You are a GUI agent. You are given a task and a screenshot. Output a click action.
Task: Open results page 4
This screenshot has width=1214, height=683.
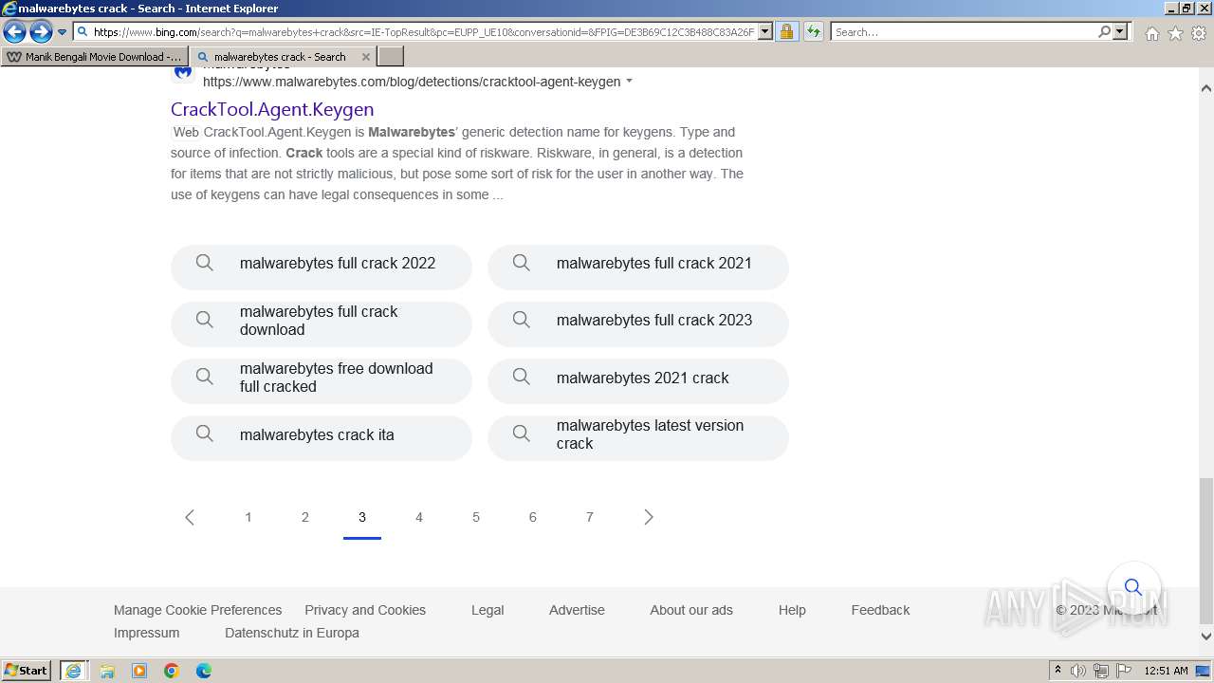(419, 517)
